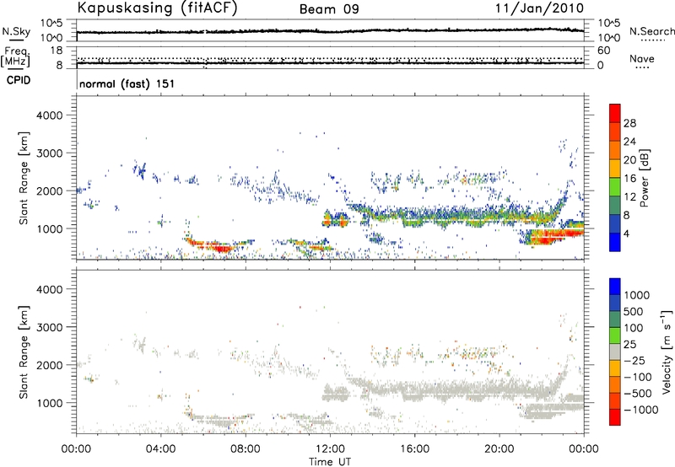
Task: Click power colorbar value 16
Action: (x=629, y=179)
